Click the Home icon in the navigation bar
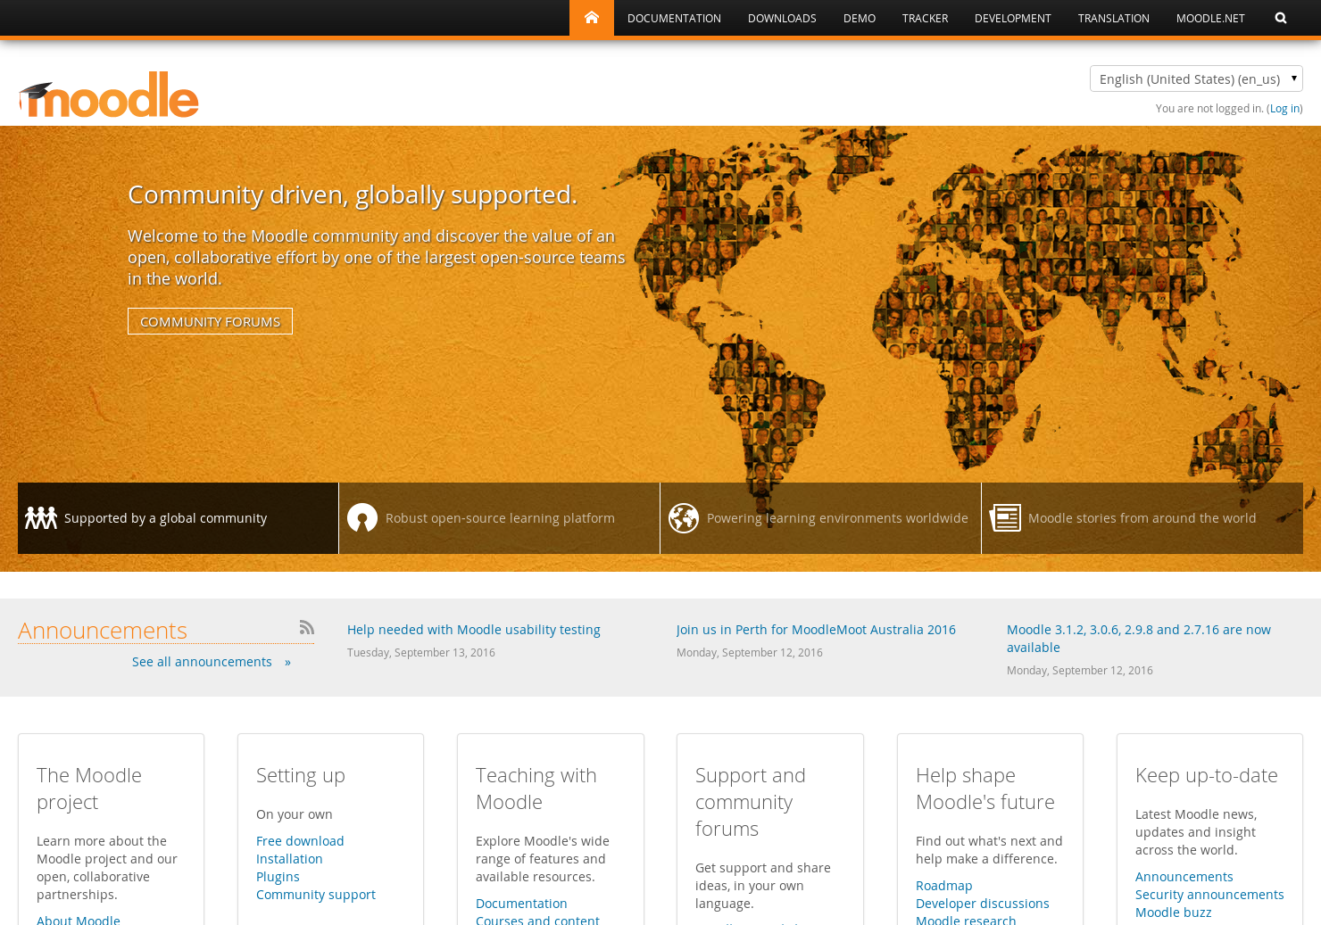The width and height of the screenshot is (1321, 925). tap(591, 17)
